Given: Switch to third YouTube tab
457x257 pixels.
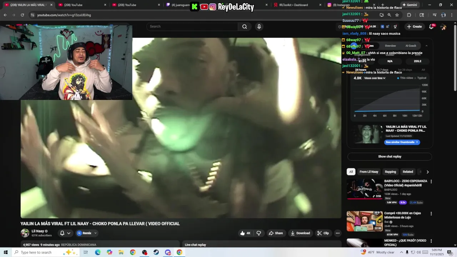Looking at the screenshot, I should (x=136, y=5).
